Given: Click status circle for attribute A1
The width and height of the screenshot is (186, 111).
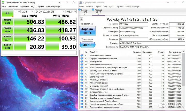Looking at the screenshot, I should (82, 71).
